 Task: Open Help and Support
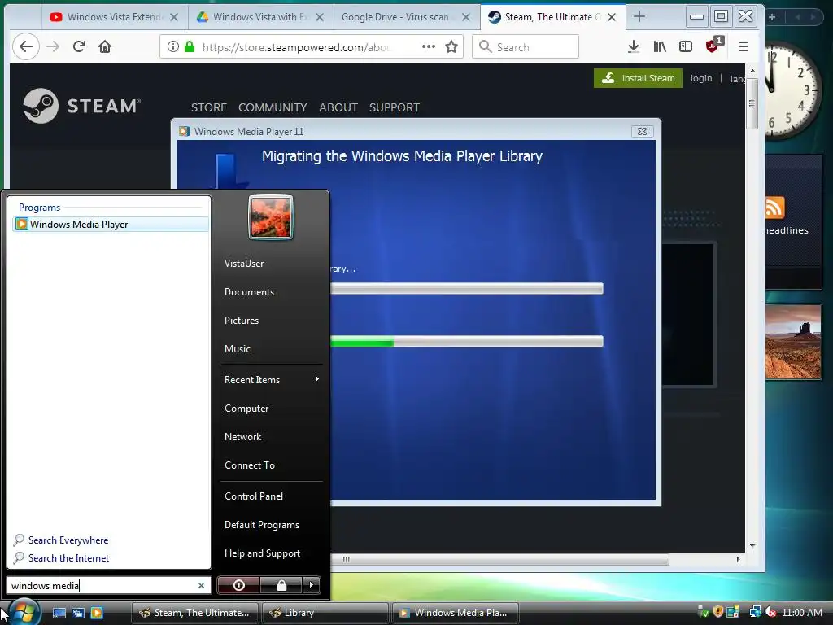[263, 553]
